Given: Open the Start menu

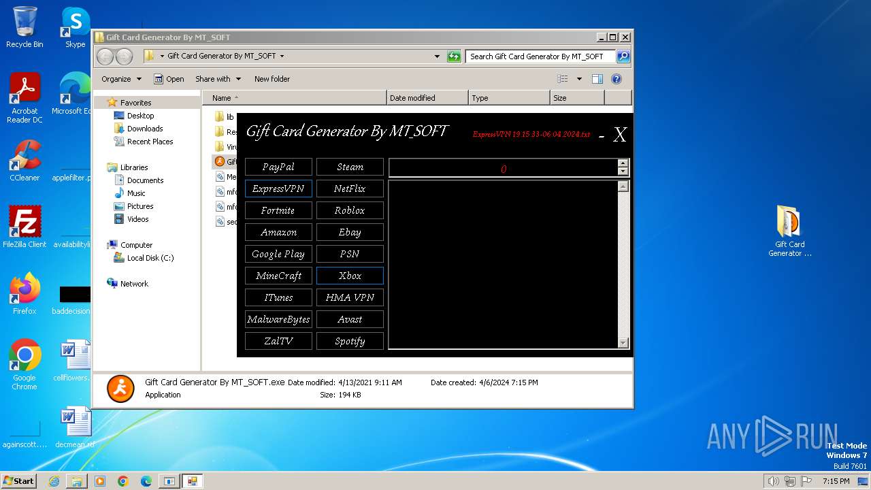Looking at the screenshot, I should (x=18, y=480).
